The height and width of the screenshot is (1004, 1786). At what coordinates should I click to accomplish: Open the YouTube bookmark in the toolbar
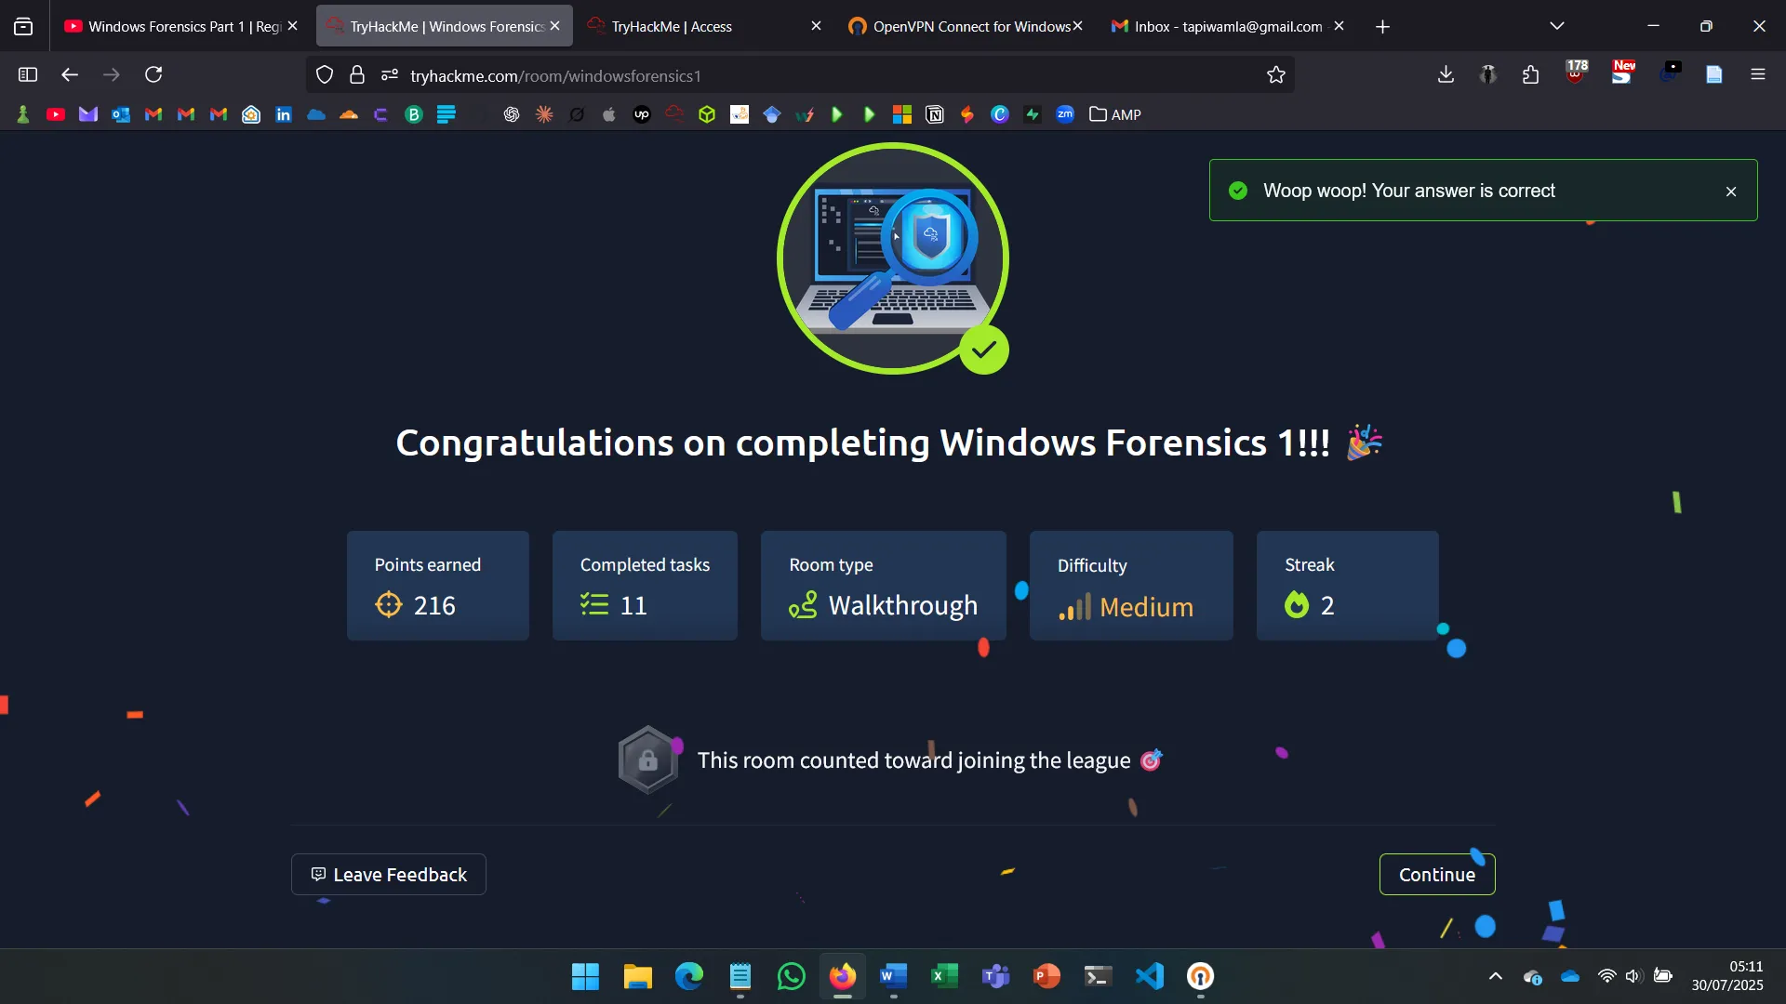click(x=56, y=114)
